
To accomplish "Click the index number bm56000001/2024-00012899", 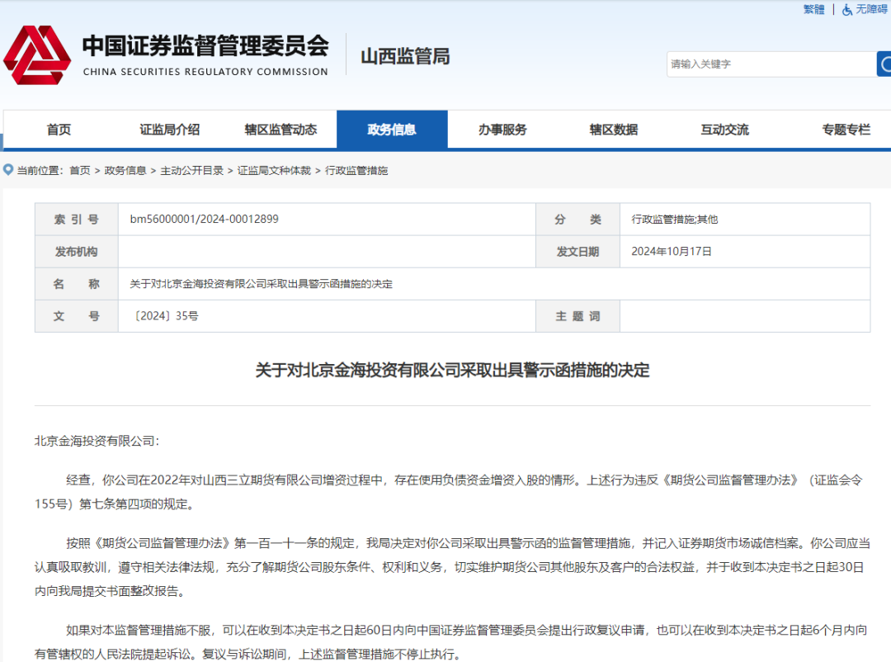I will point(204,219).
